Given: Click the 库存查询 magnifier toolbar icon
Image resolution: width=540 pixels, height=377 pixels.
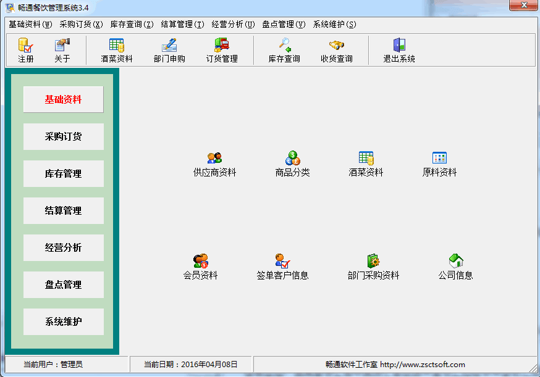Looking at the screenshot, I should 284,50.
